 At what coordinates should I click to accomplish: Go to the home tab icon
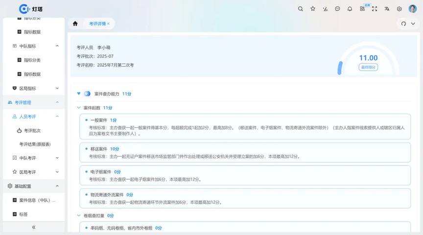75,23
